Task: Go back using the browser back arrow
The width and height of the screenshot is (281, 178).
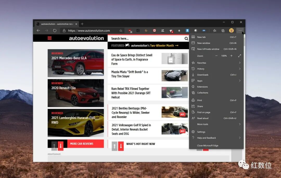Action: [x=38, y=31]
